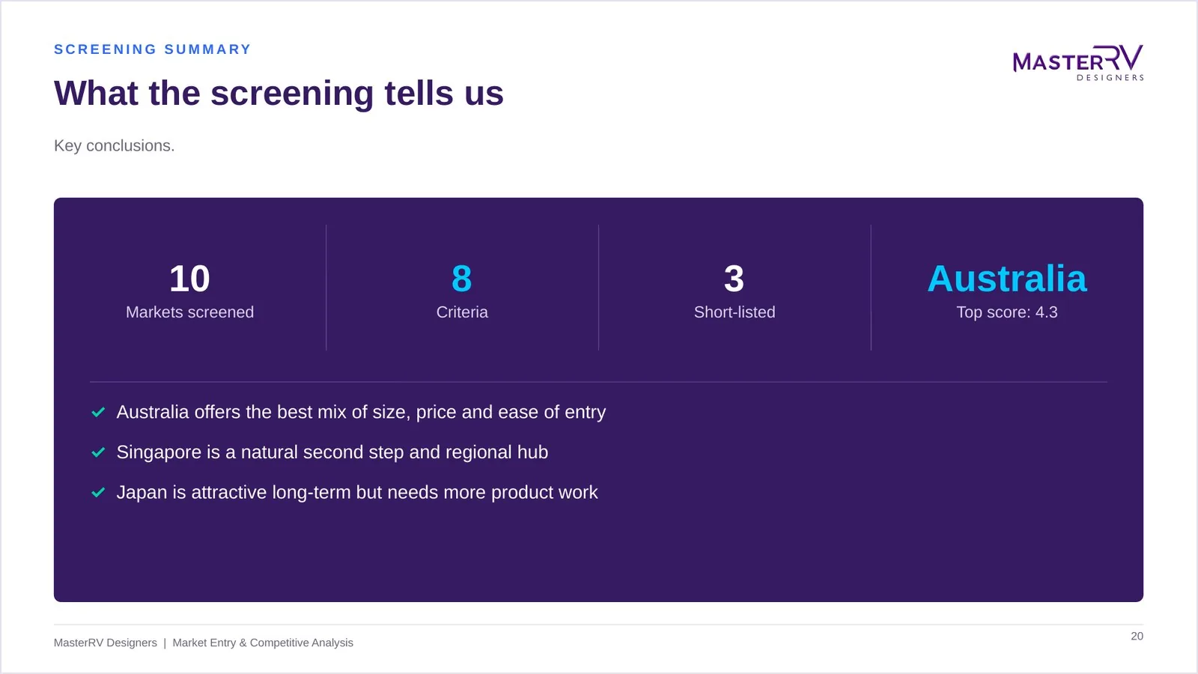Select the '3' short-listed figure
Screen dimensions: 1198x674
(x=735, y=279)
